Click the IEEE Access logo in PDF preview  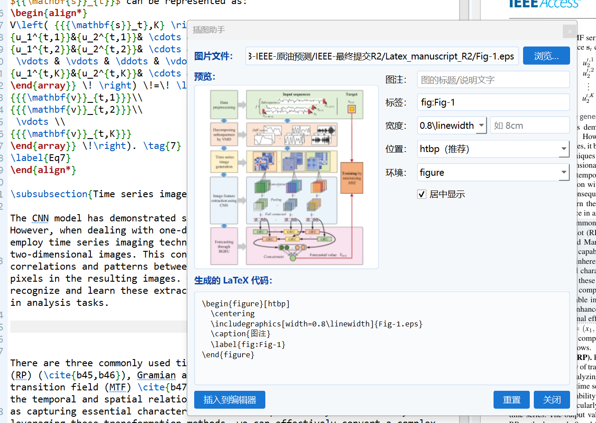[x=544, y=4]
